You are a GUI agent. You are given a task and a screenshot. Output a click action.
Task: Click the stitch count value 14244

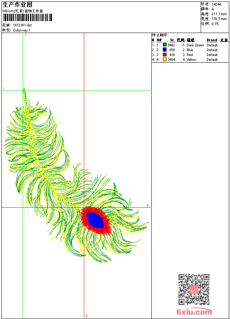(x=217, y=4)
